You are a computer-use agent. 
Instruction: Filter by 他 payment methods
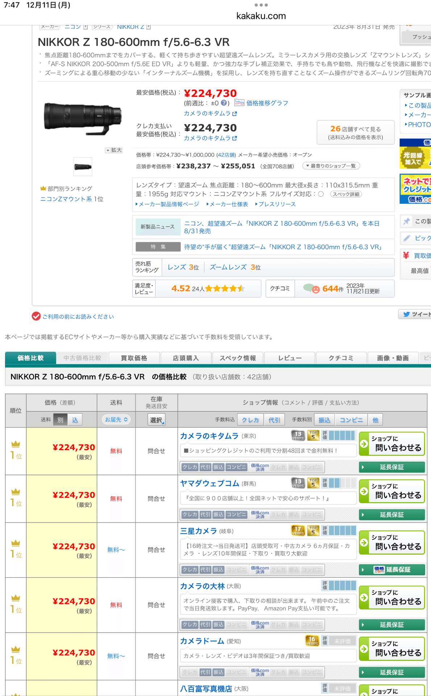(375, 420)
